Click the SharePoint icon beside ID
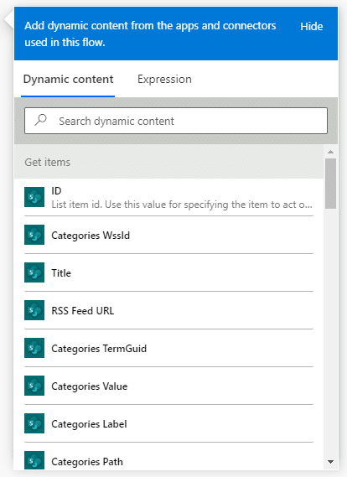 point(34,197)
